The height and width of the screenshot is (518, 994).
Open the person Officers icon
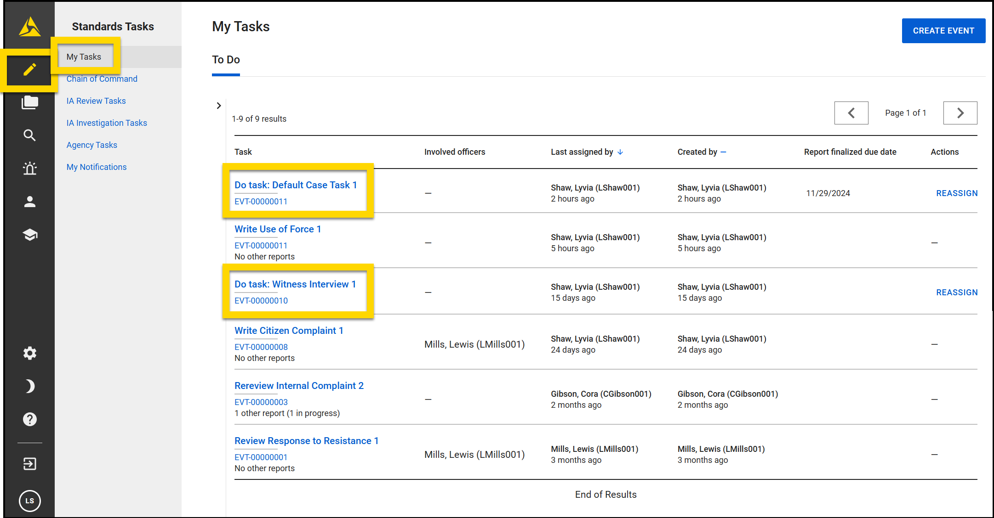tap(29, 202)
